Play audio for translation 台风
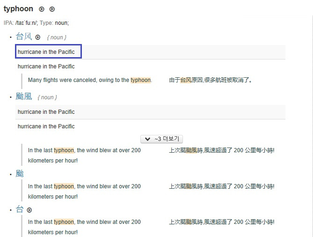 pos(38,37)
